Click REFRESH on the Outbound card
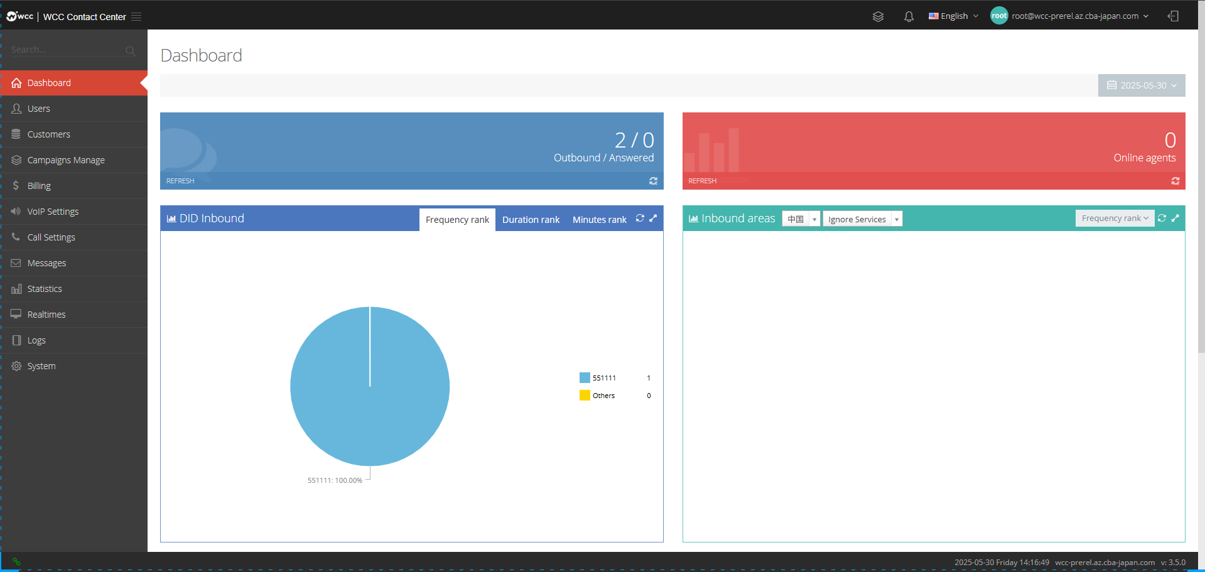The width and height of the screenshot is (1205, 572). click(x=180, y=181)
